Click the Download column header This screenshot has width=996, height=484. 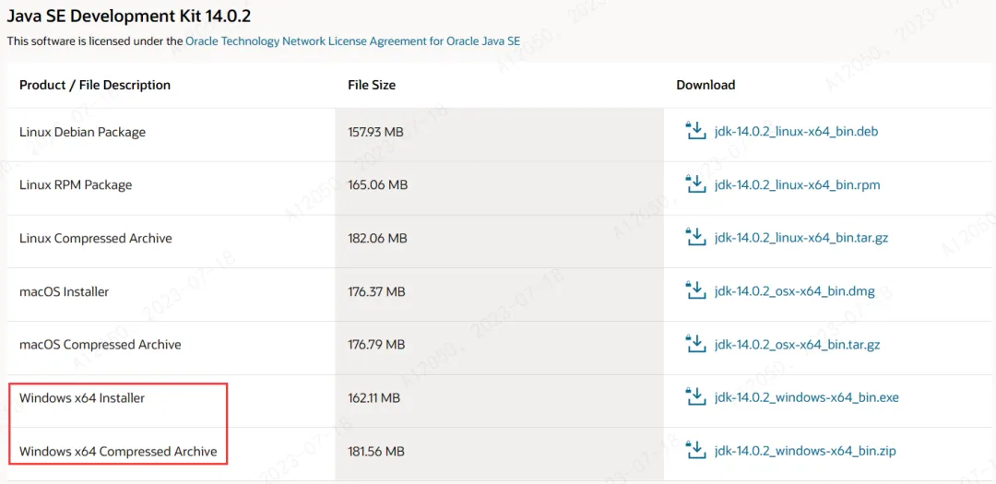(705, 85)
